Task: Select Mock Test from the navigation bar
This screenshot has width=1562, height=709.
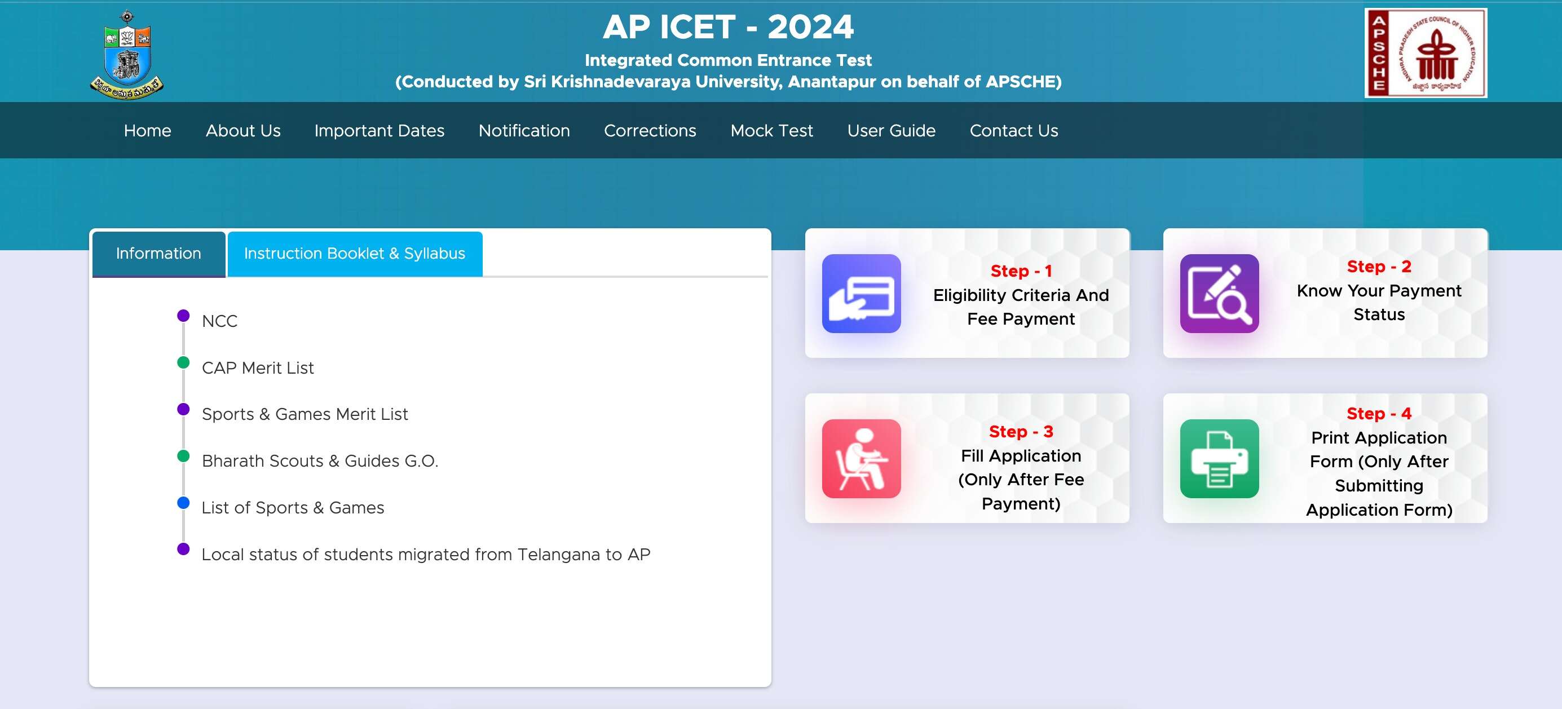Action: 771,130
